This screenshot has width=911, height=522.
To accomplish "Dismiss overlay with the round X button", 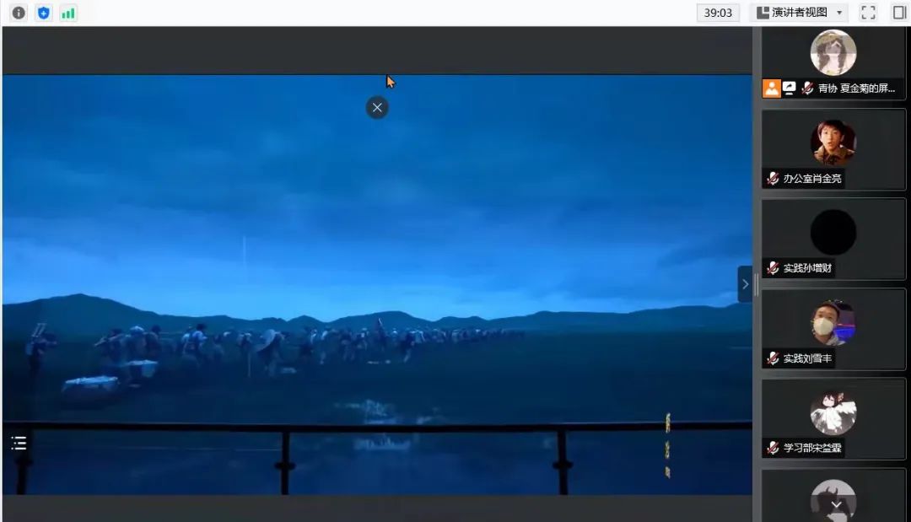I will (377, 107).
